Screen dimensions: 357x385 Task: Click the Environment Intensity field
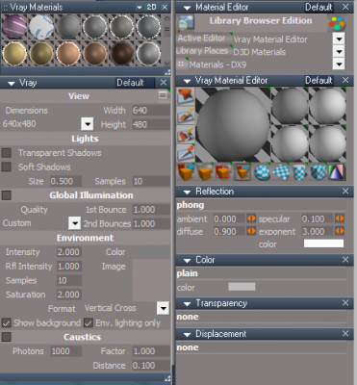69,252
